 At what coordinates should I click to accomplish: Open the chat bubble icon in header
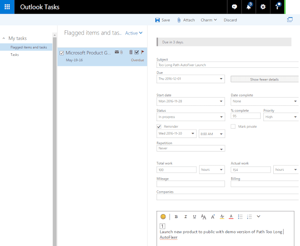click(234, 7)
